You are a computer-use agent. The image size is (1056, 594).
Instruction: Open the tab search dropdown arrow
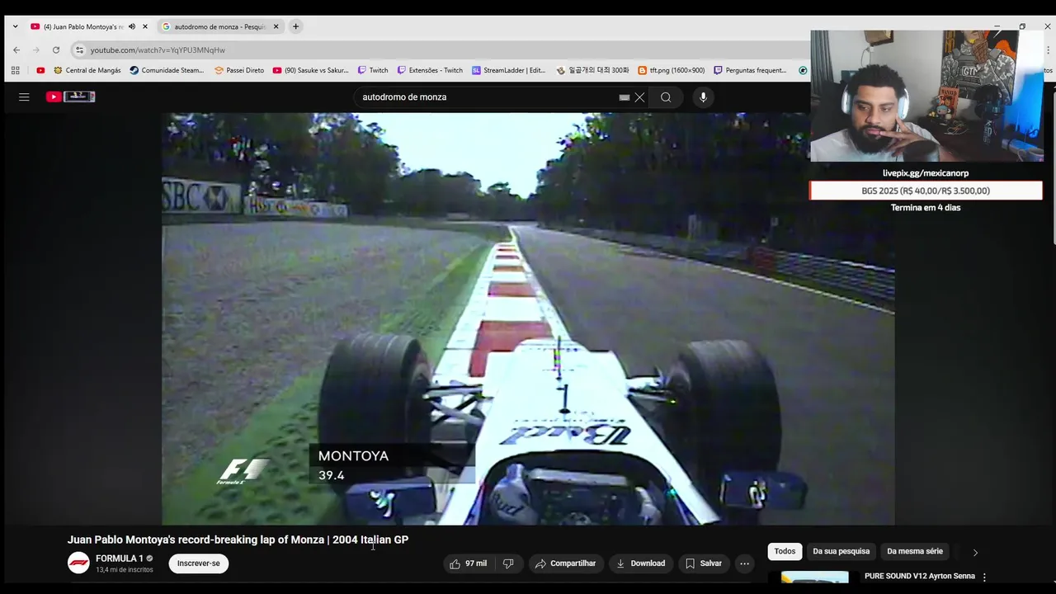[x=15, y=26]
